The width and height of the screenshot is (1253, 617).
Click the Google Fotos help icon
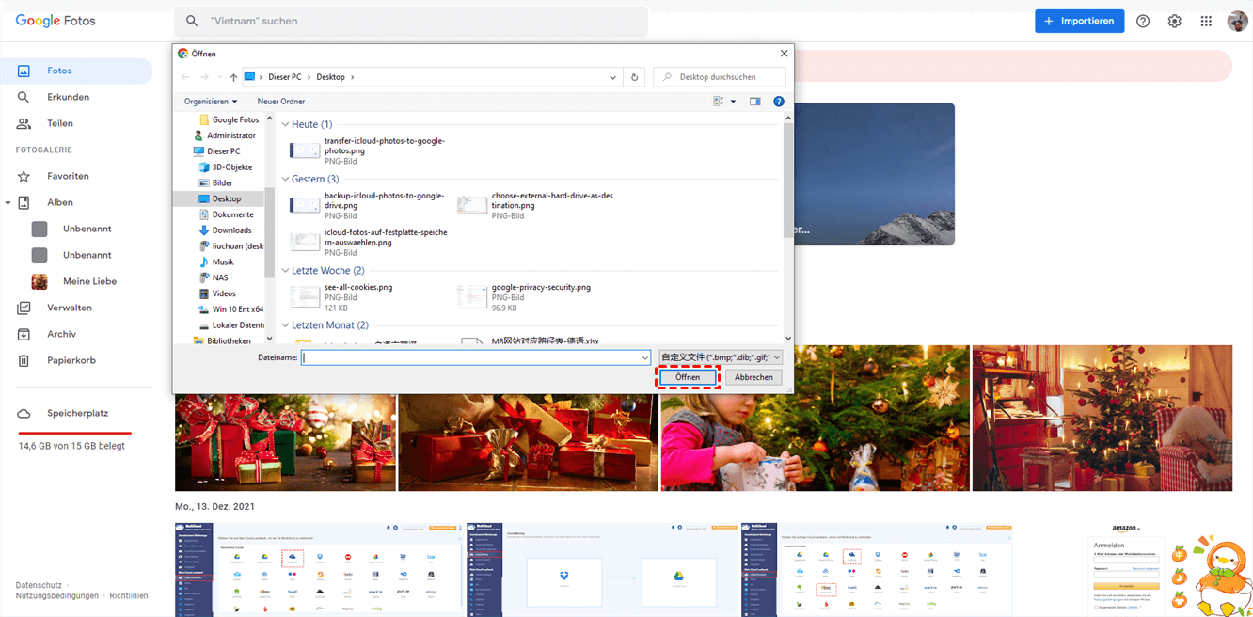(x=1143, y=22)
